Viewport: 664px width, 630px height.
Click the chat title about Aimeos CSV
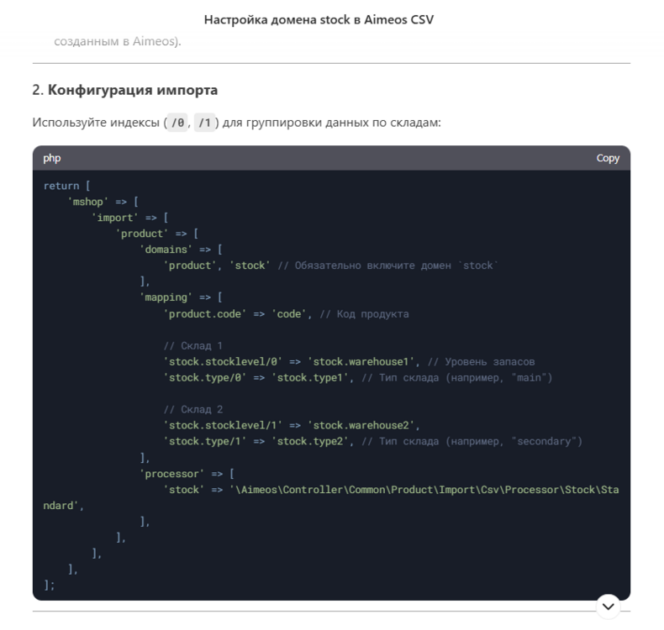[319, 19]
